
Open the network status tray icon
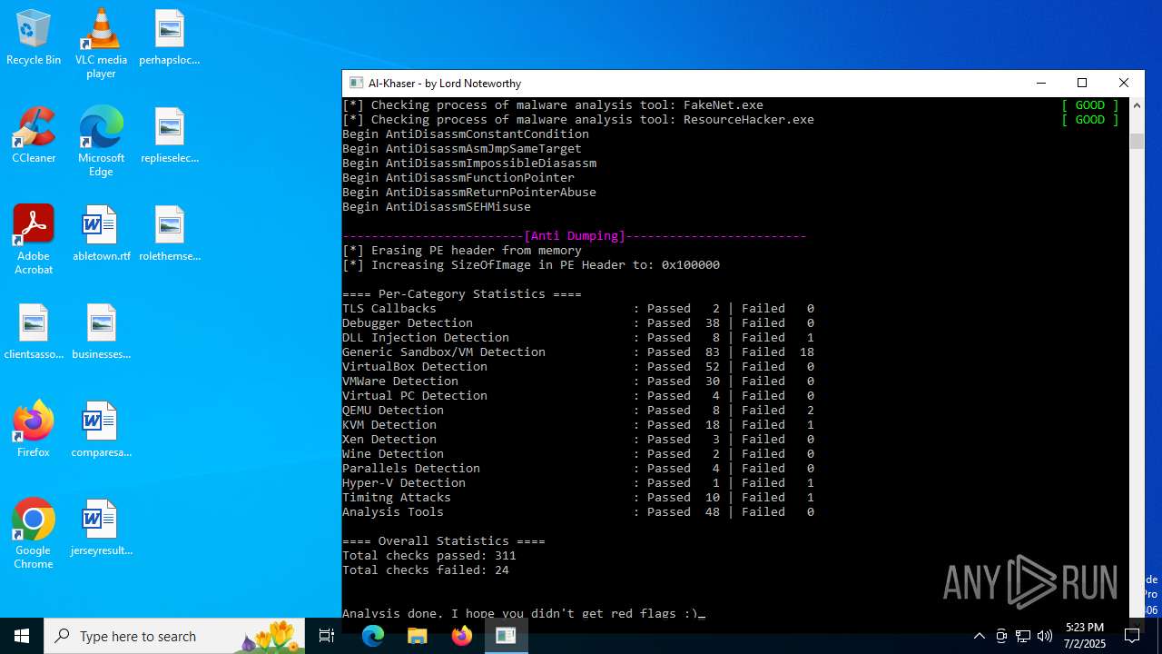click(1023, 636)
